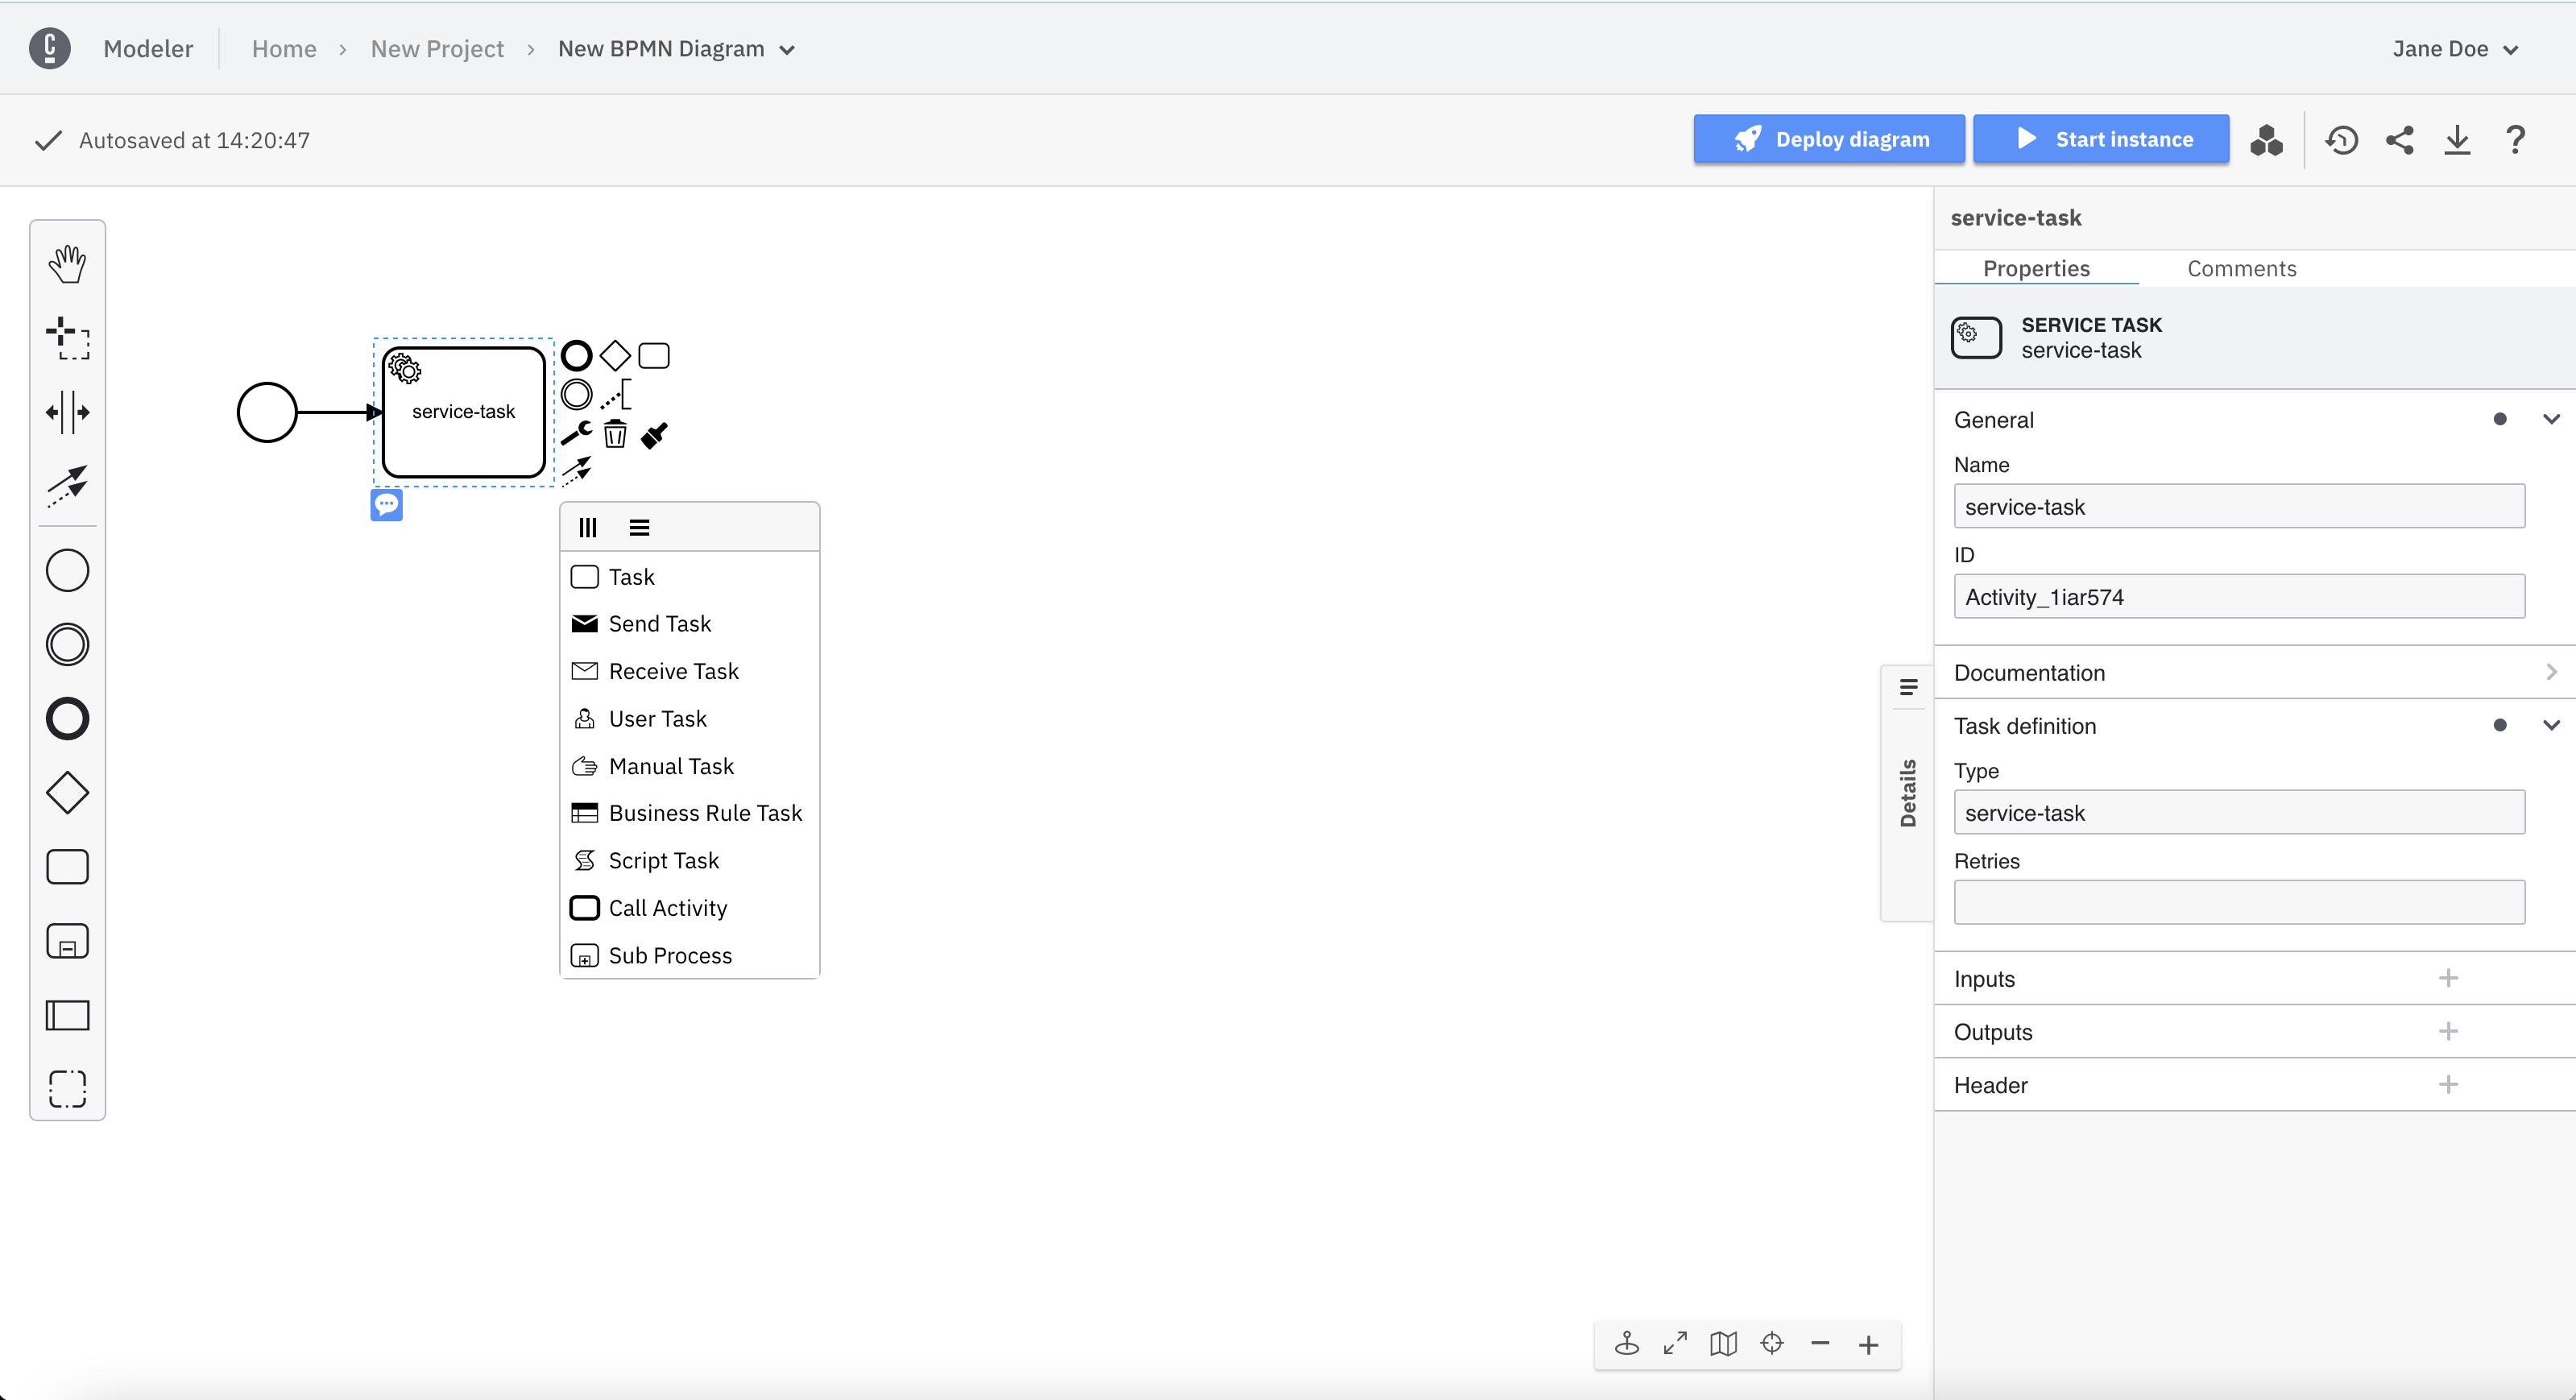
Task: Select the Hand tool in the palette
Action: pos(67,263)
